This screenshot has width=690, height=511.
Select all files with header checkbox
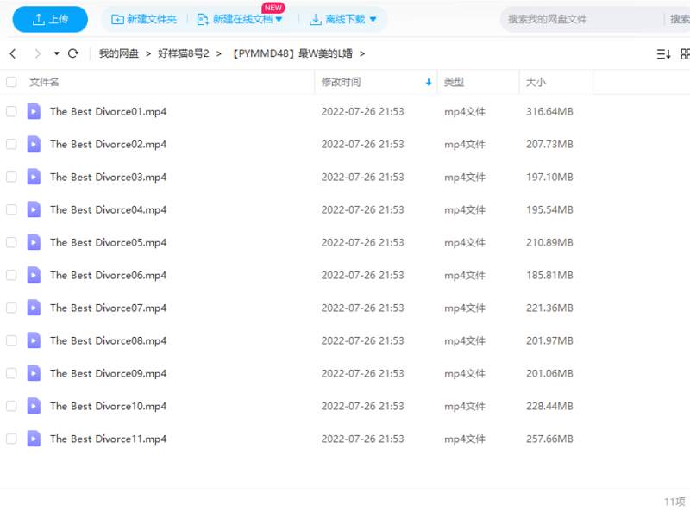point(11,83)
